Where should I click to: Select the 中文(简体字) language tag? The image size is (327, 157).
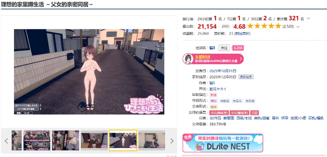coord(219,113)
